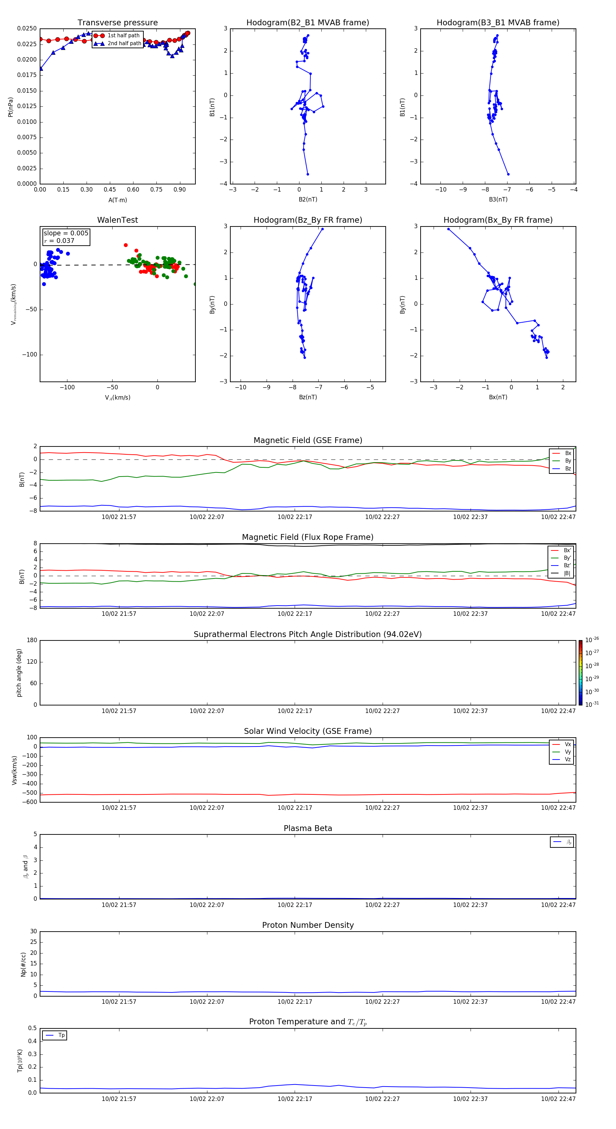This screenshot has width=616, height=1129.
Task: Click the 'WalenTest' plot title
Action: tap(117, 220)
